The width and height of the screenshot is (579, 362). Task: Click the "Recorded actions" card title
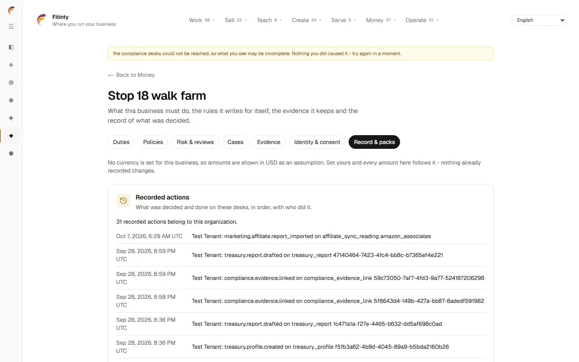coord(162,197)
